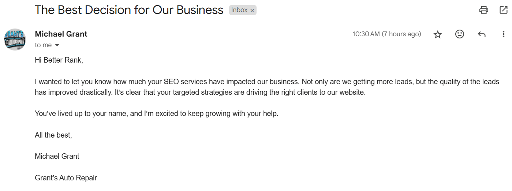Reply using the arrow icon
512x191 pixels.
pyautogui.click(x=482, y=34)
